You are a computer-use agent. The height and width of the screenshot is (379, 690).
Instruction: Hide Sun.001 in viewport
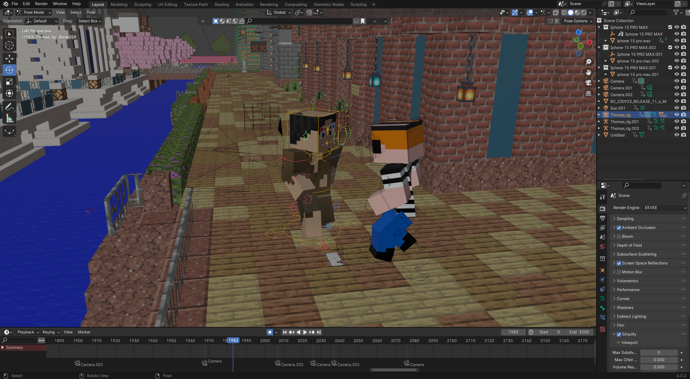pyautogui.click(x=677, y=108)
